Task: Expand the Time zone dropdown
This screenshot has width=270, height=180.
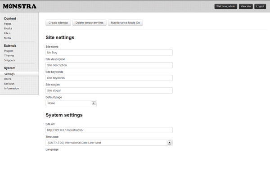Action: (x=109, y=143)
